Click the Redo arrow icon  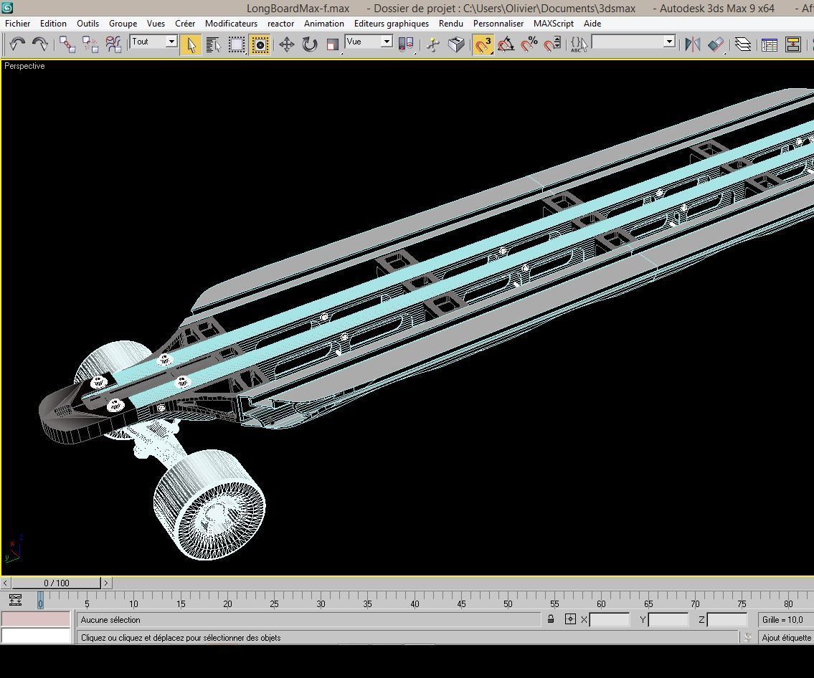tap(40, 44)
